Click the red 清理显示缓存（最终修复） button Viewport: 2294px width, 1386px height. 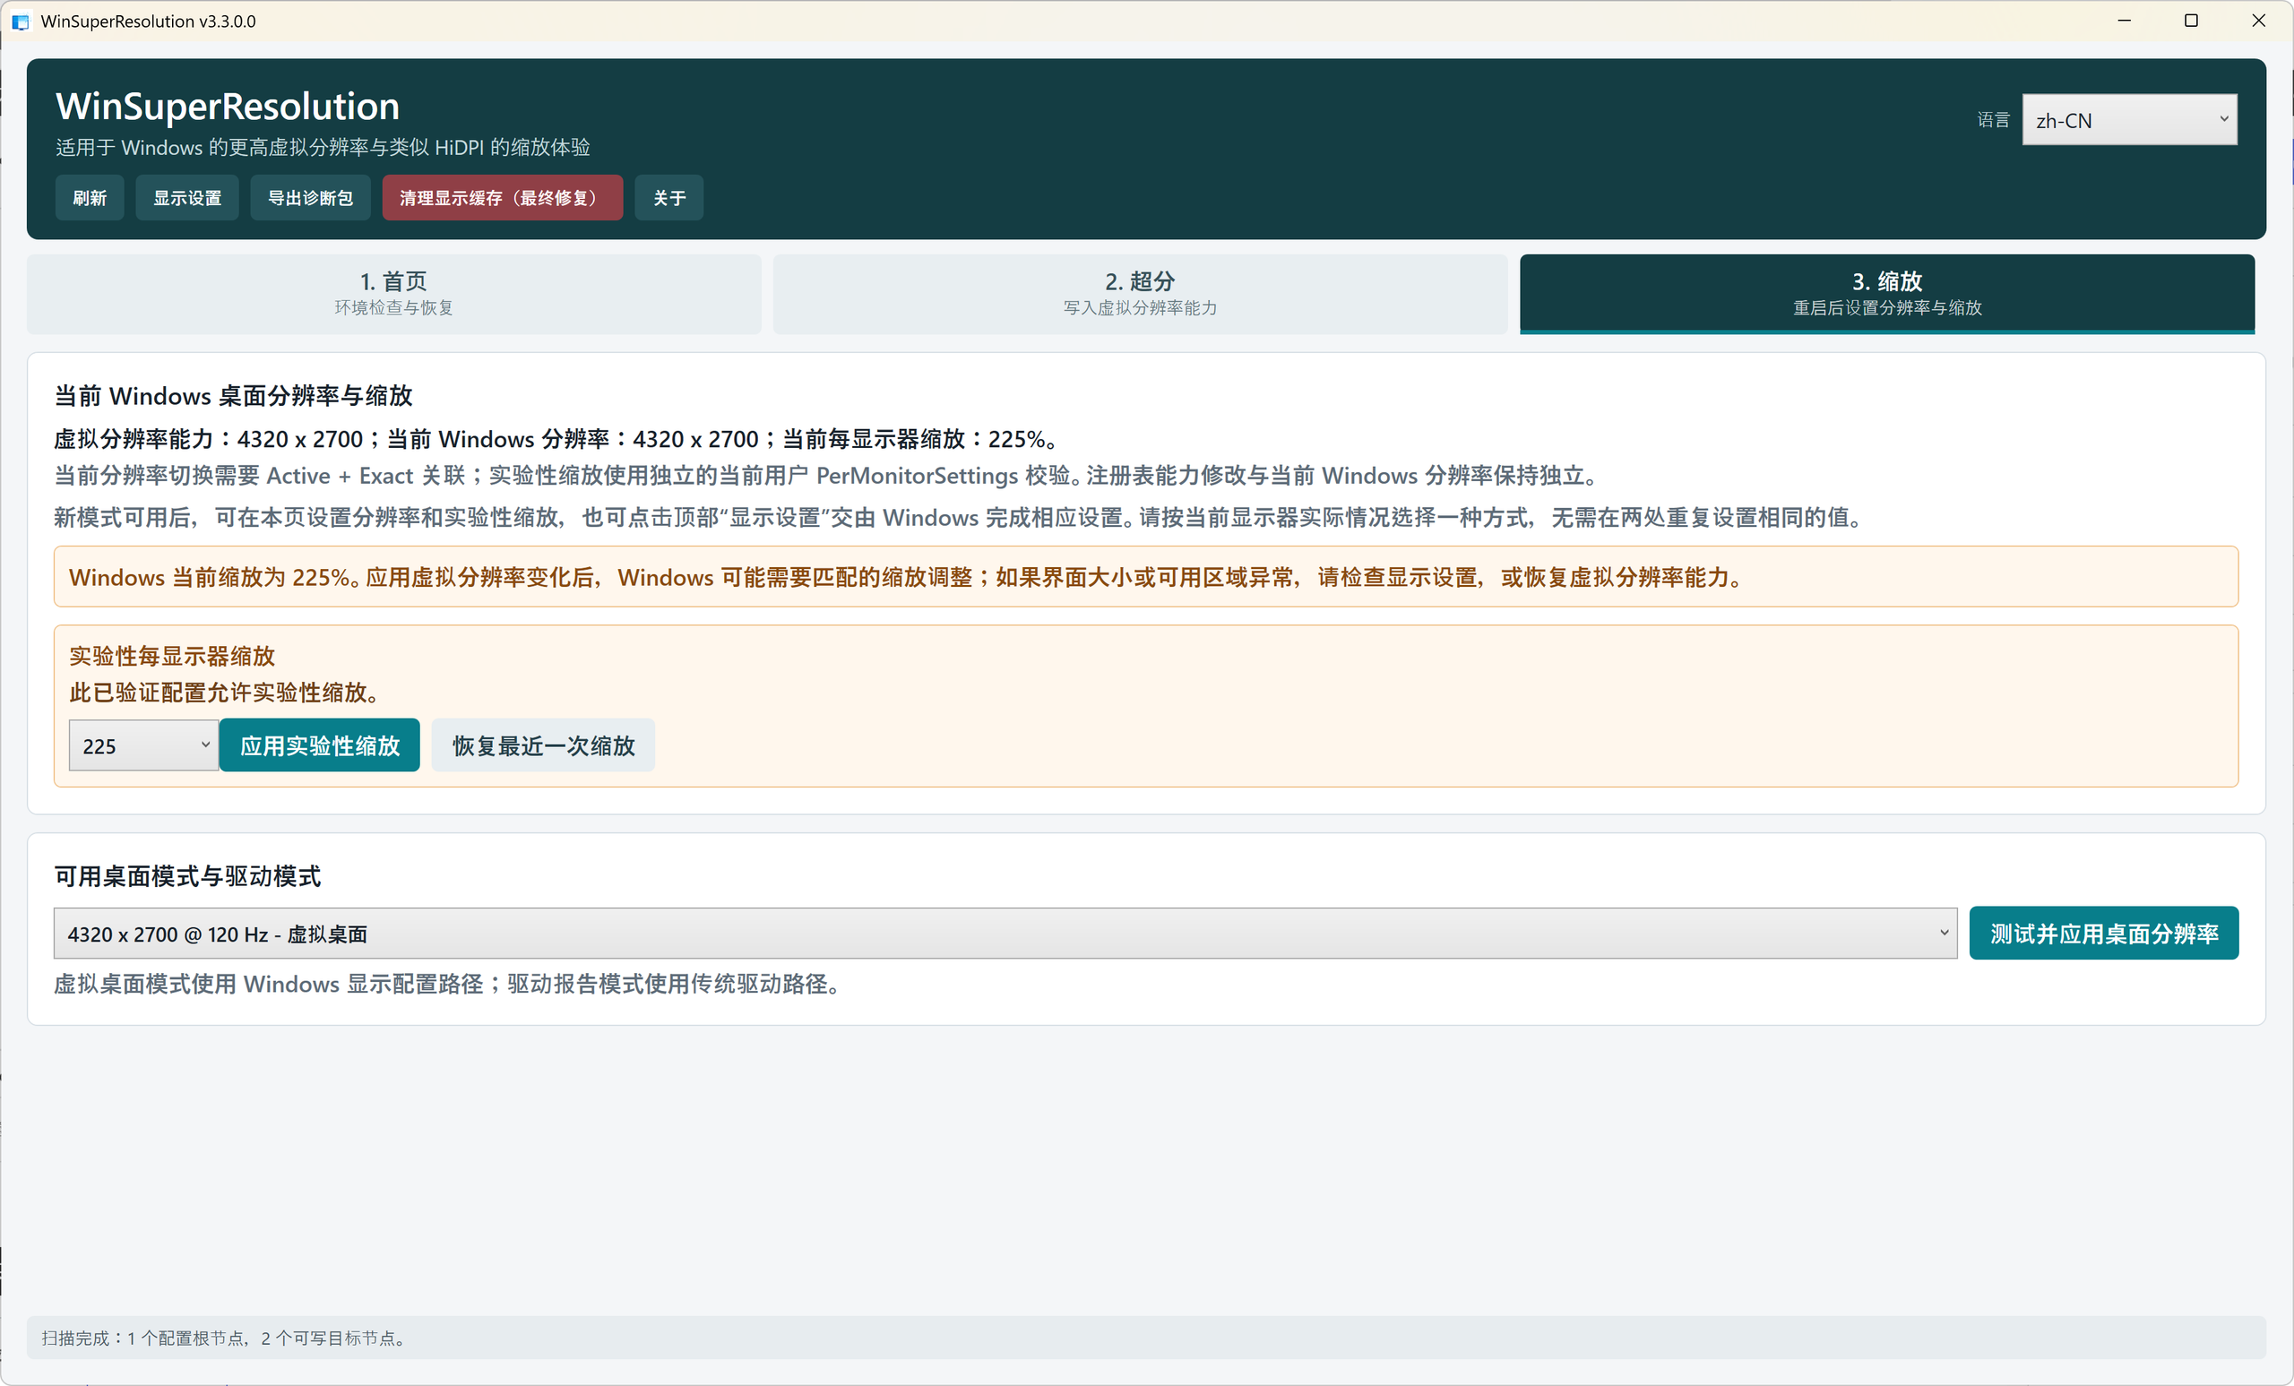click(502, 197)
